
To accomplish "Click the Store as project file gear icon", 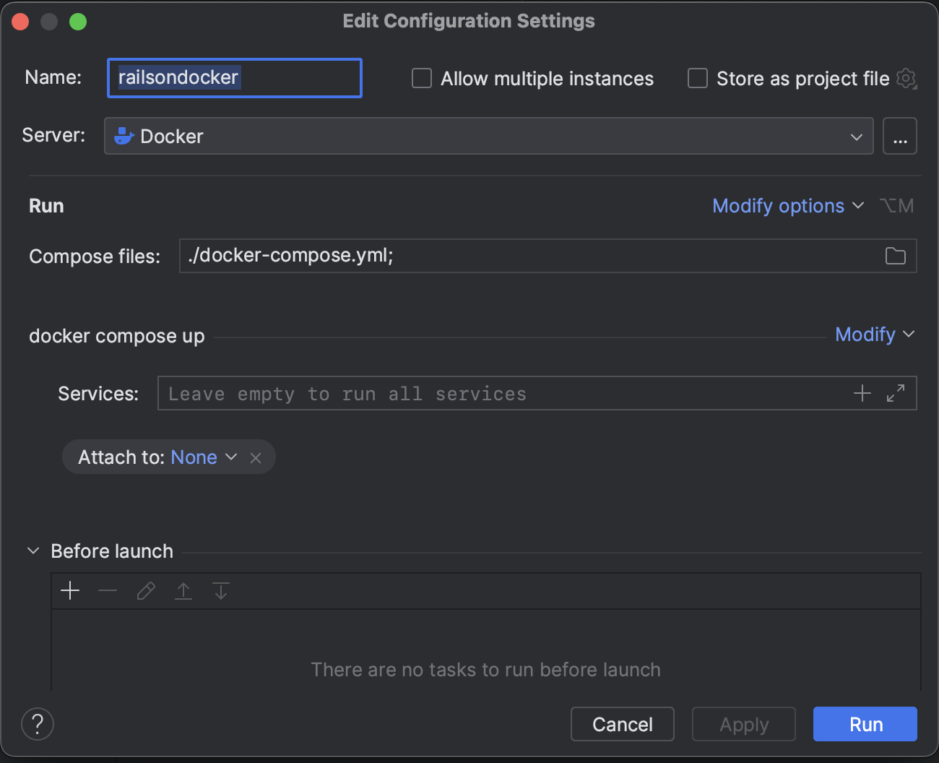I will click(x=906, y=78).
